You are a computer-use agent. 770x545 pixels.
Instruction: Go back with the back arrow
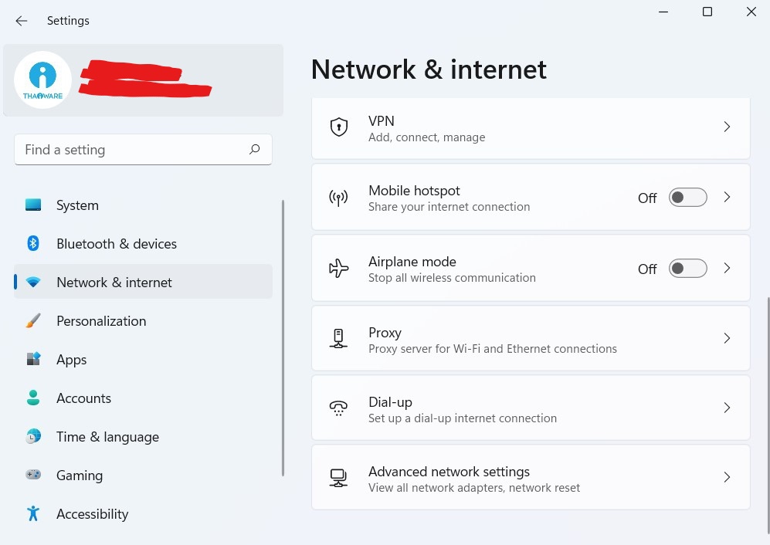coord(22,21)
